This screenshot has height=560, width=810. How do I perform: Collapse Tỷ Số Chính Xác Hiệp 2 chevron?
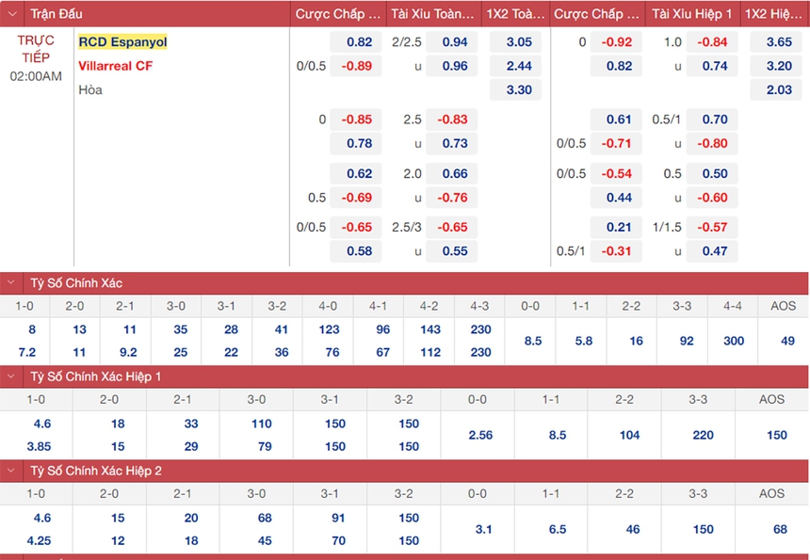(12, 470)
